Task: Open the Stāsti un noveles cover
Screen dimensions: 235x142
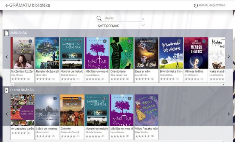Action: point(47,110)
